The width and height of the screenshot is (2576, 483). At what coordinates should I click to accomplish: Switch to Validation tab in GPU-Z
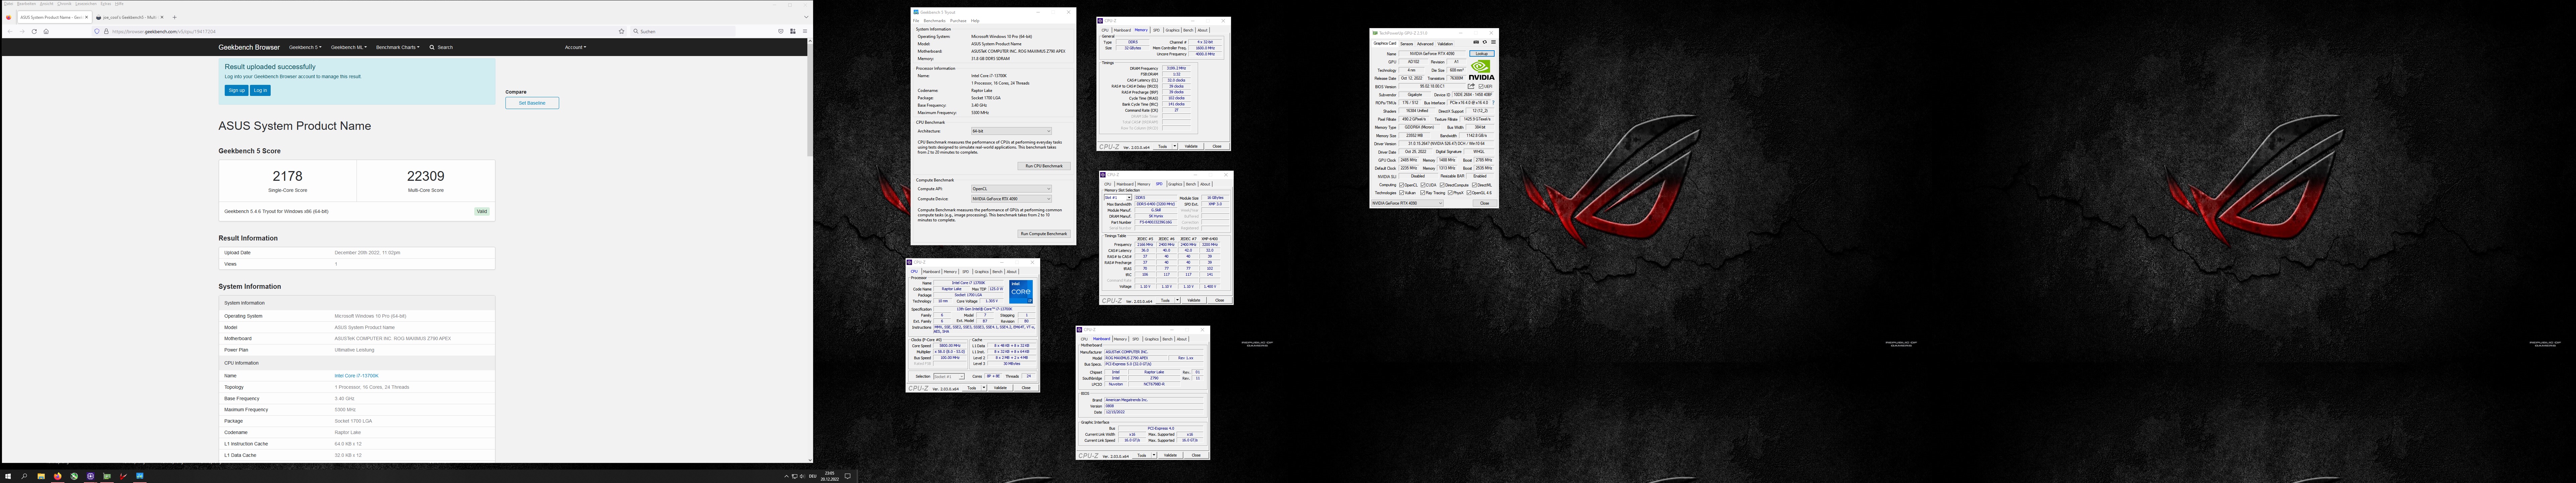(x=1445, y=44)
